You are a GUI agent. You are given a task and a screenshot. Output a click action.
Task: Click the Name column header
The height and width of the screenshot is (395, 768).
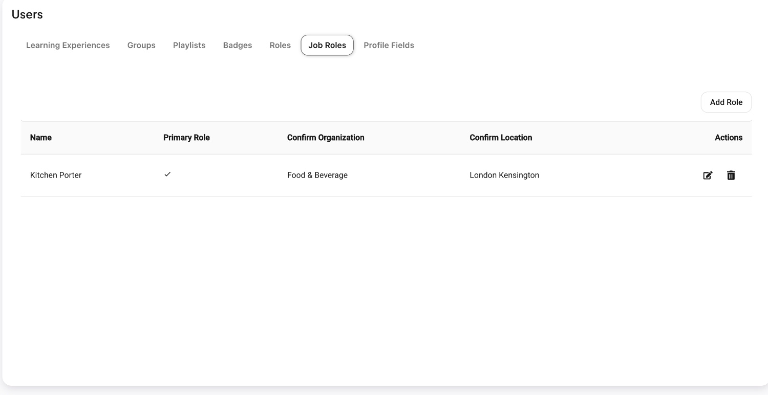[41, 138]
